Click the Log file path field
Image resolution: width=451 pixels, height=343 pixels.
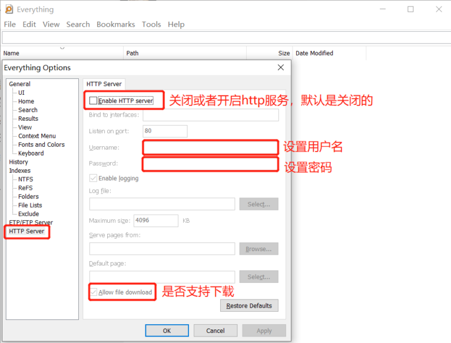coord(162,204)
